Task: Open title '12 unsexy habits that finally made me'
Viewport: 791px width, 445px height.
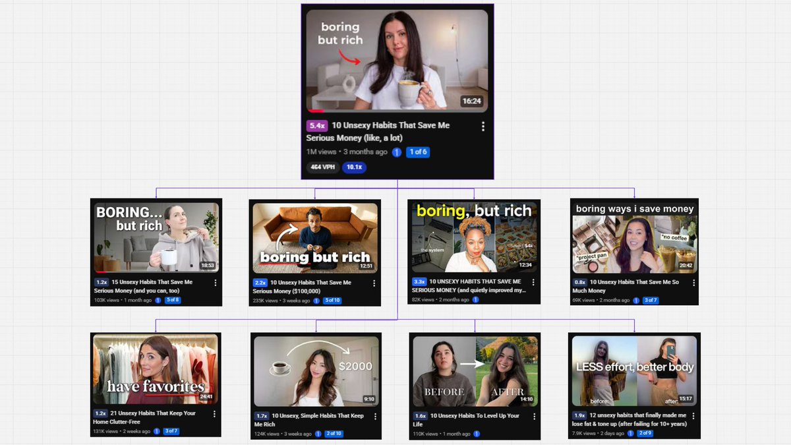Action: (x=630, y=419)
